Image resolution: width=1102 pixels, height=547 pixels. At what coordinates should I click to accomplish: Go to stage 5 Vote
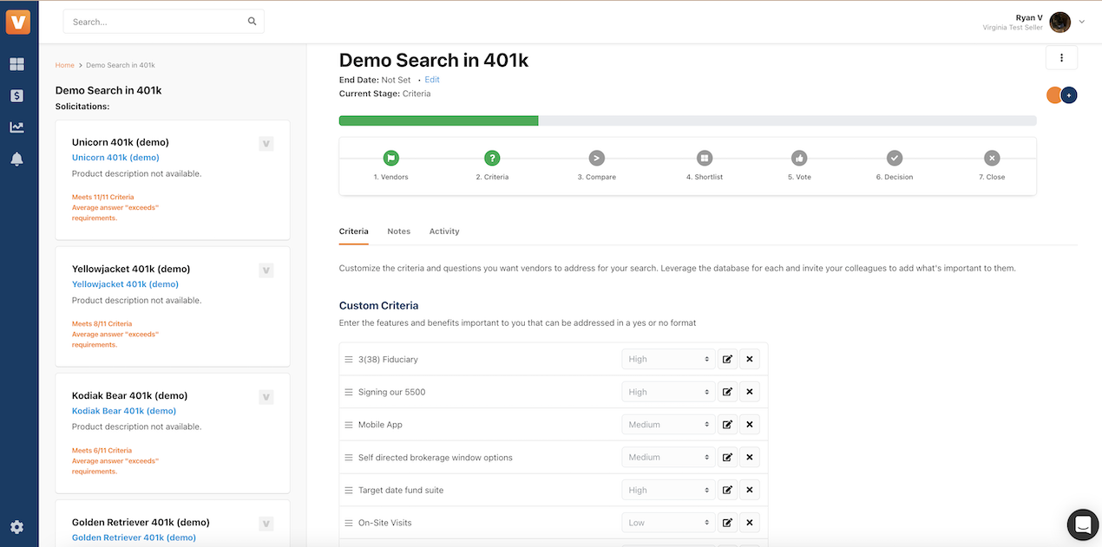click(799, 158)
